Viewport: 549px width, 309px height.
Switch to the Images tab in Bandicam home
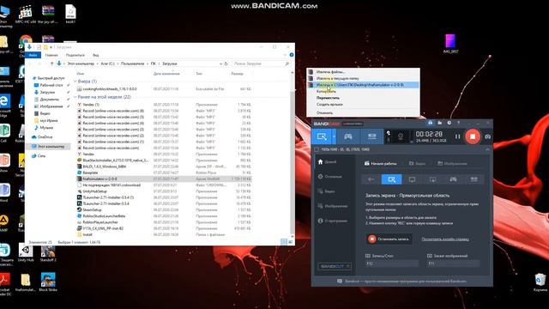point(452,164)
